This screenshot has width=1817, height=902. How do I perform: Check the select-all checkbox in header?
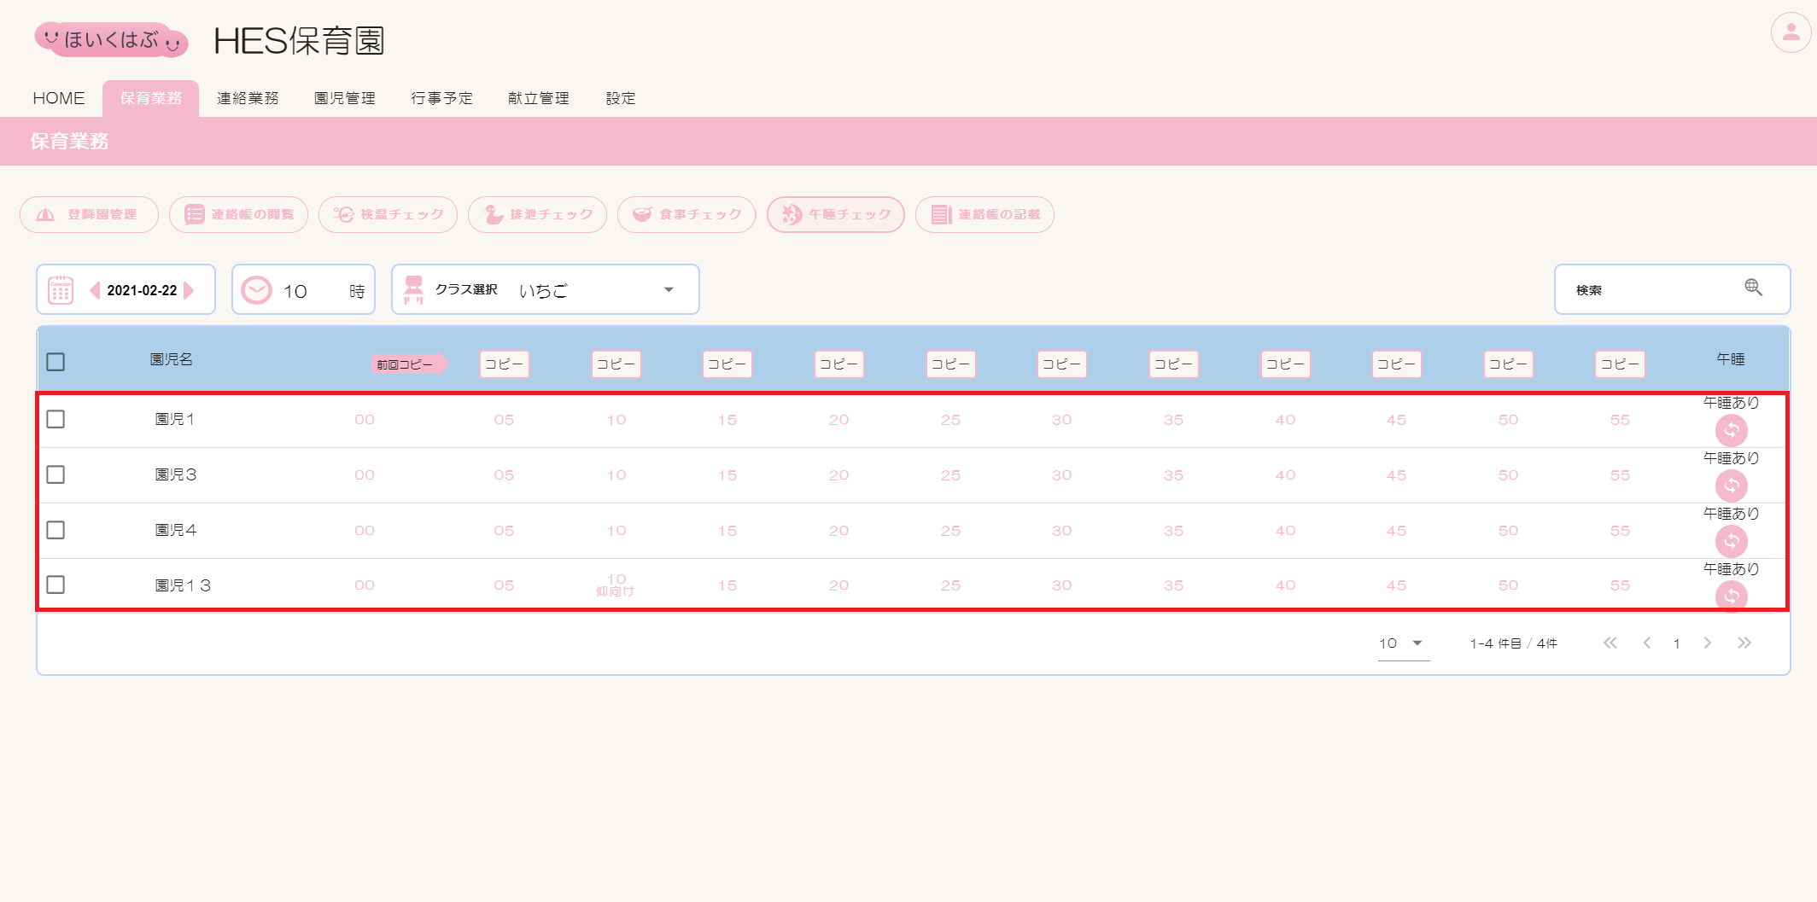pos(56,362)
